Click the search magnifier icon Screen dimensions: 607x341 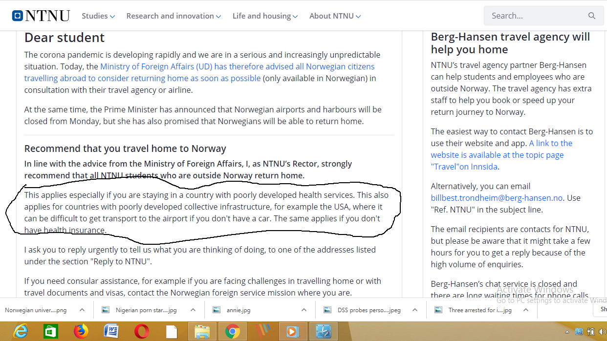tap(592, 16)
